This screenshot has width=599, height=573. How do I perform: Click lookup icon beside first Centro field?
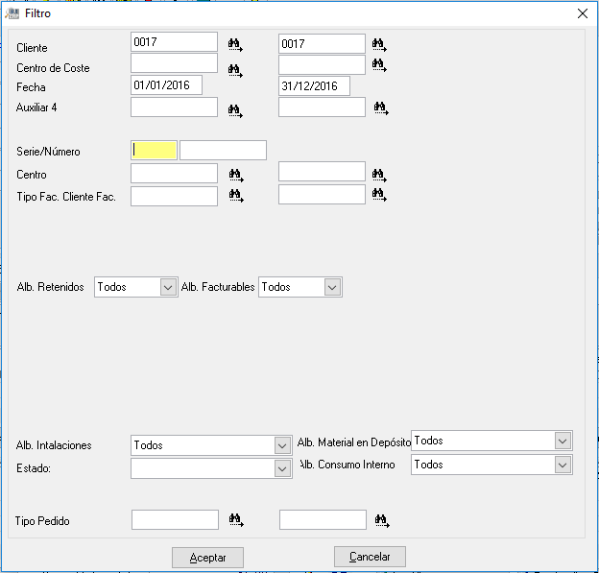(236, 176)
